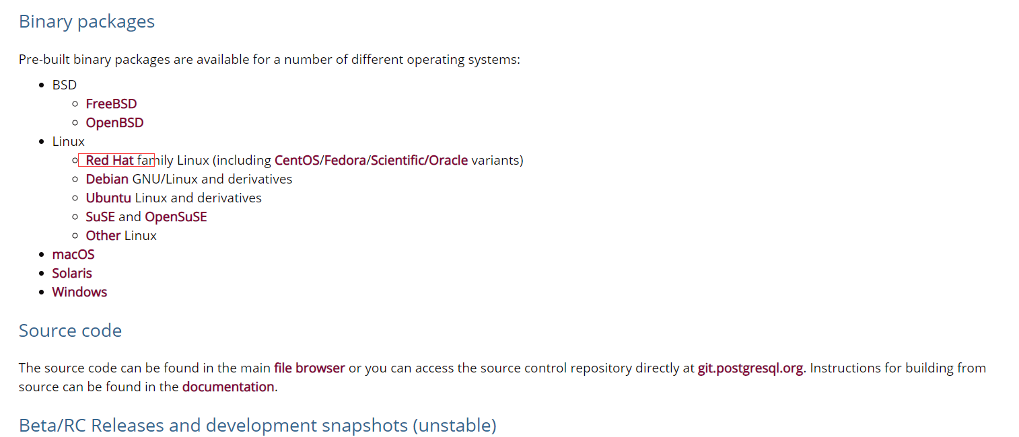Image resolution: width=1019 pixels, height=437 pixels.
Task: Go to Ubuntu packages link
Action: coord(108,198)
